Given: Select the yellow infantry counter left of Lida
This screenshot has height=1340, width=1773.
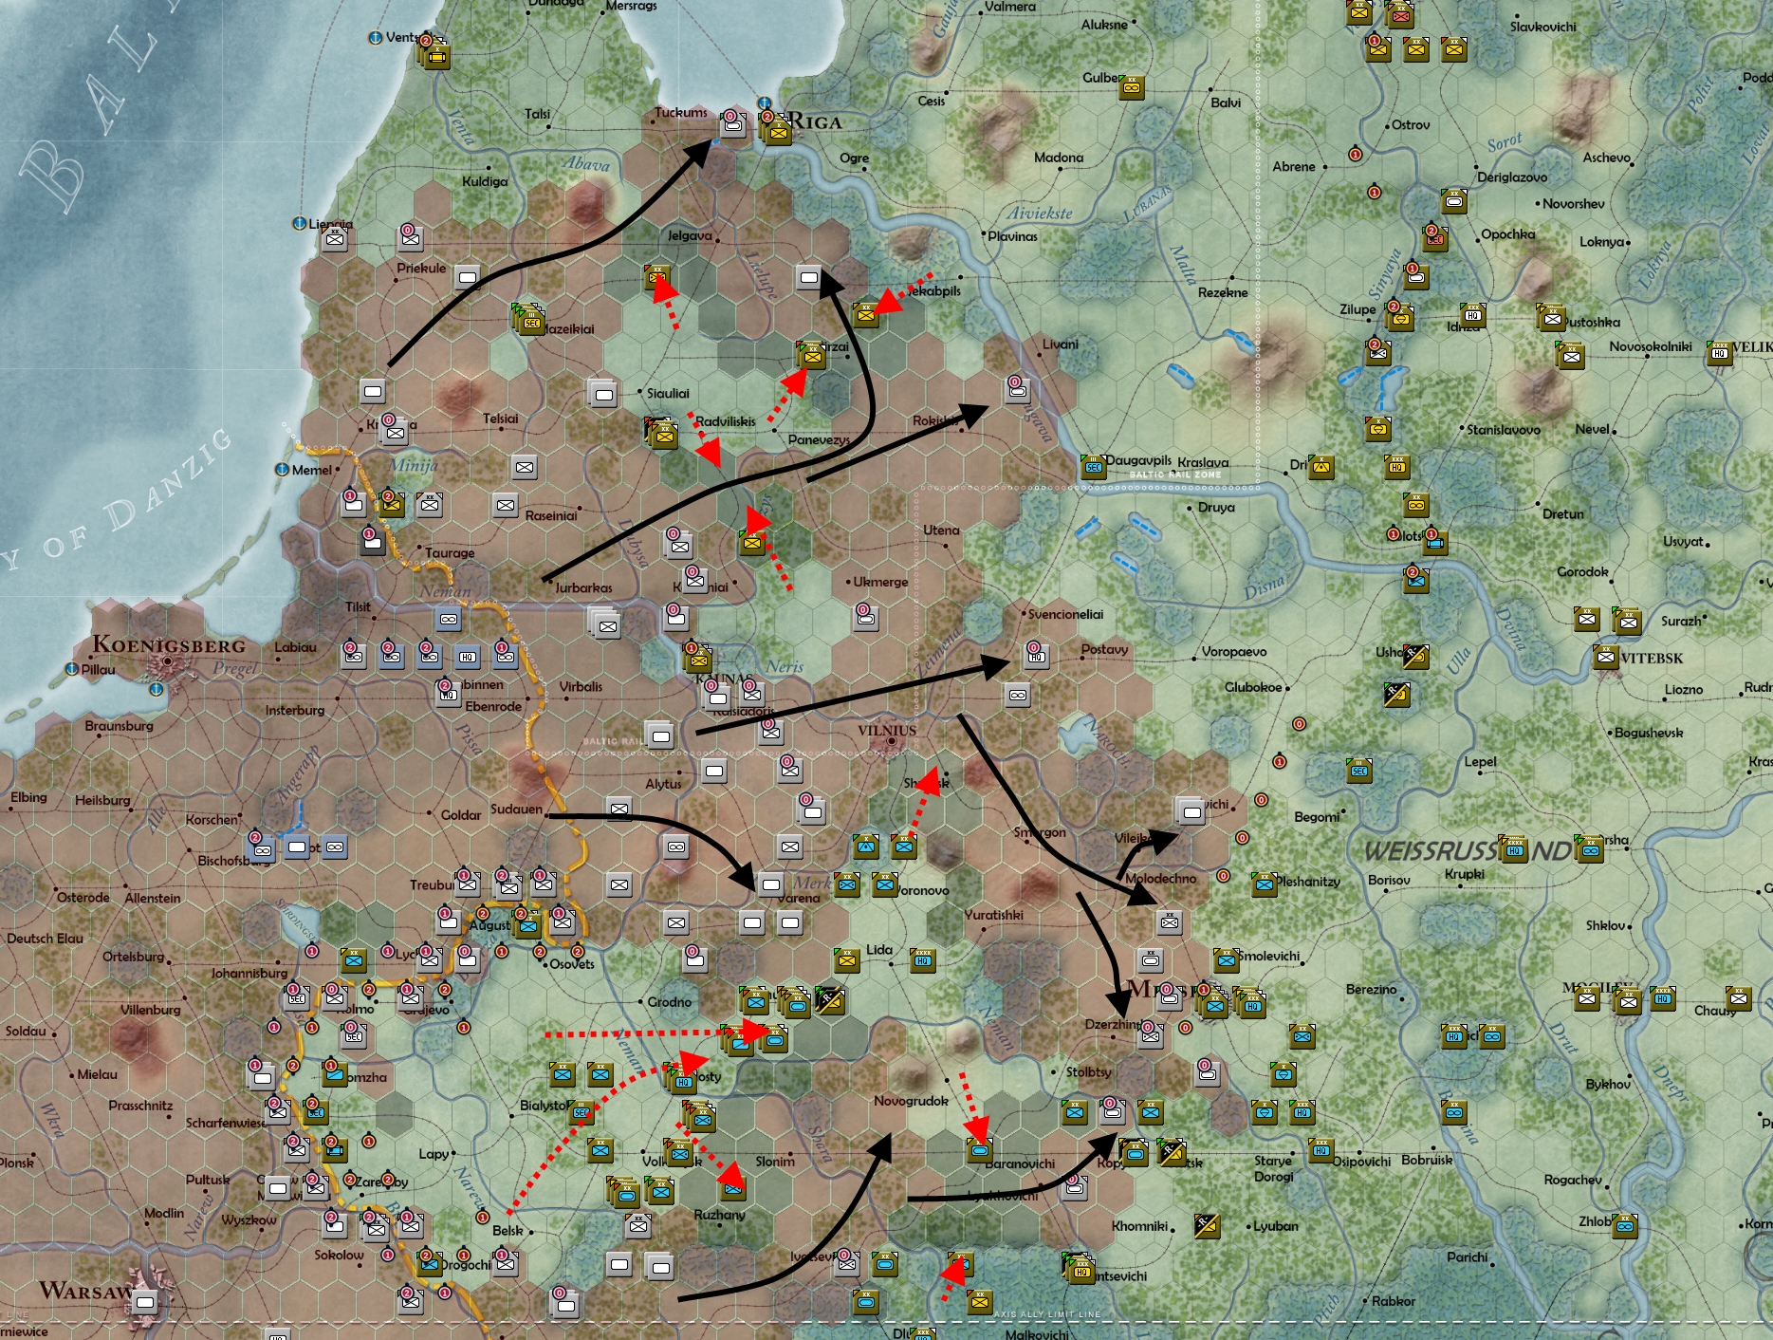Looking at the screenshot, I should point(846,959).
